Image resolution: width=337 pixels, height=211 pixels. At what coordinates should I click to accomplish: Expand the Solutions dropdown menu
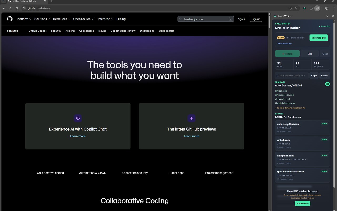tap(42, 19)
